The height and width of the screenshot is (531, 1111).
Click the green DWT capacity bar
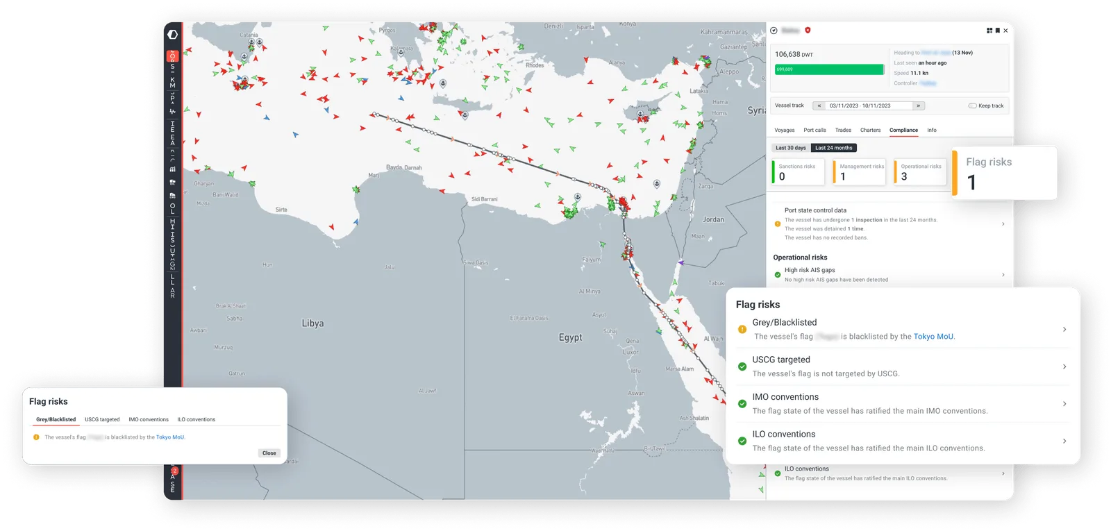pyautogui.click(x=829, y=69)
